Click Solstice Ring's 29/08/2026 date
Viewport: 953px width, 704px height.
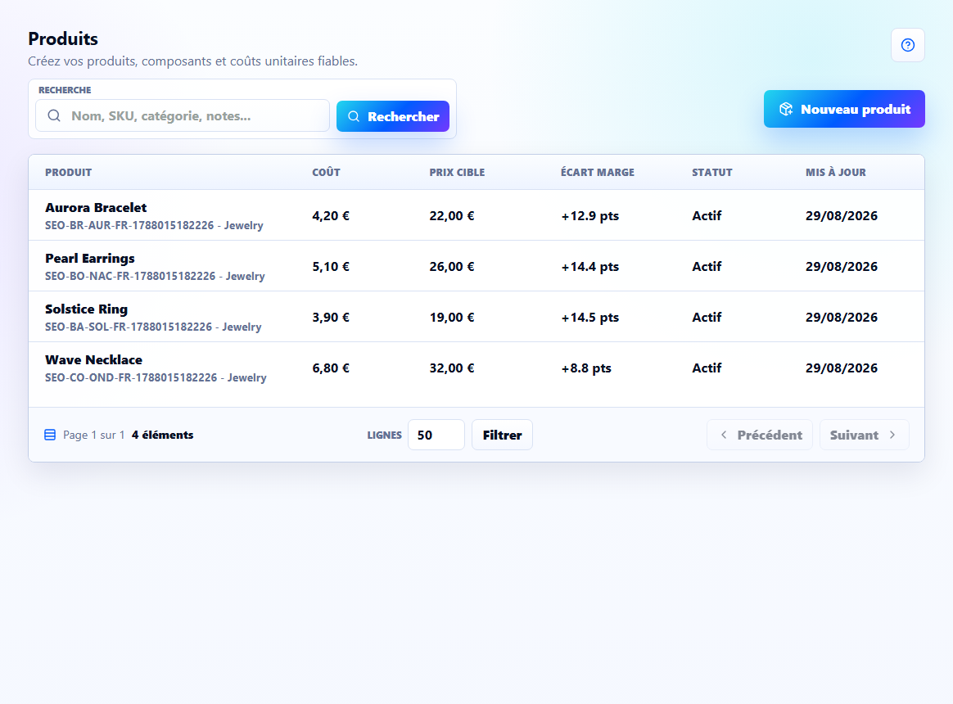(x=842, y=318)
